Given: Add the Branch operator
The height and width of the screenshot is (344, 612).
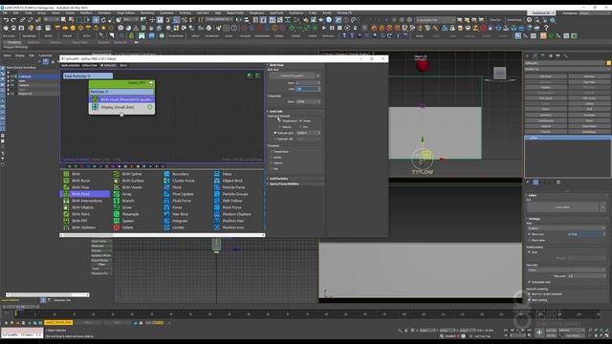Looking at the screenshot, I should (127, 201).
